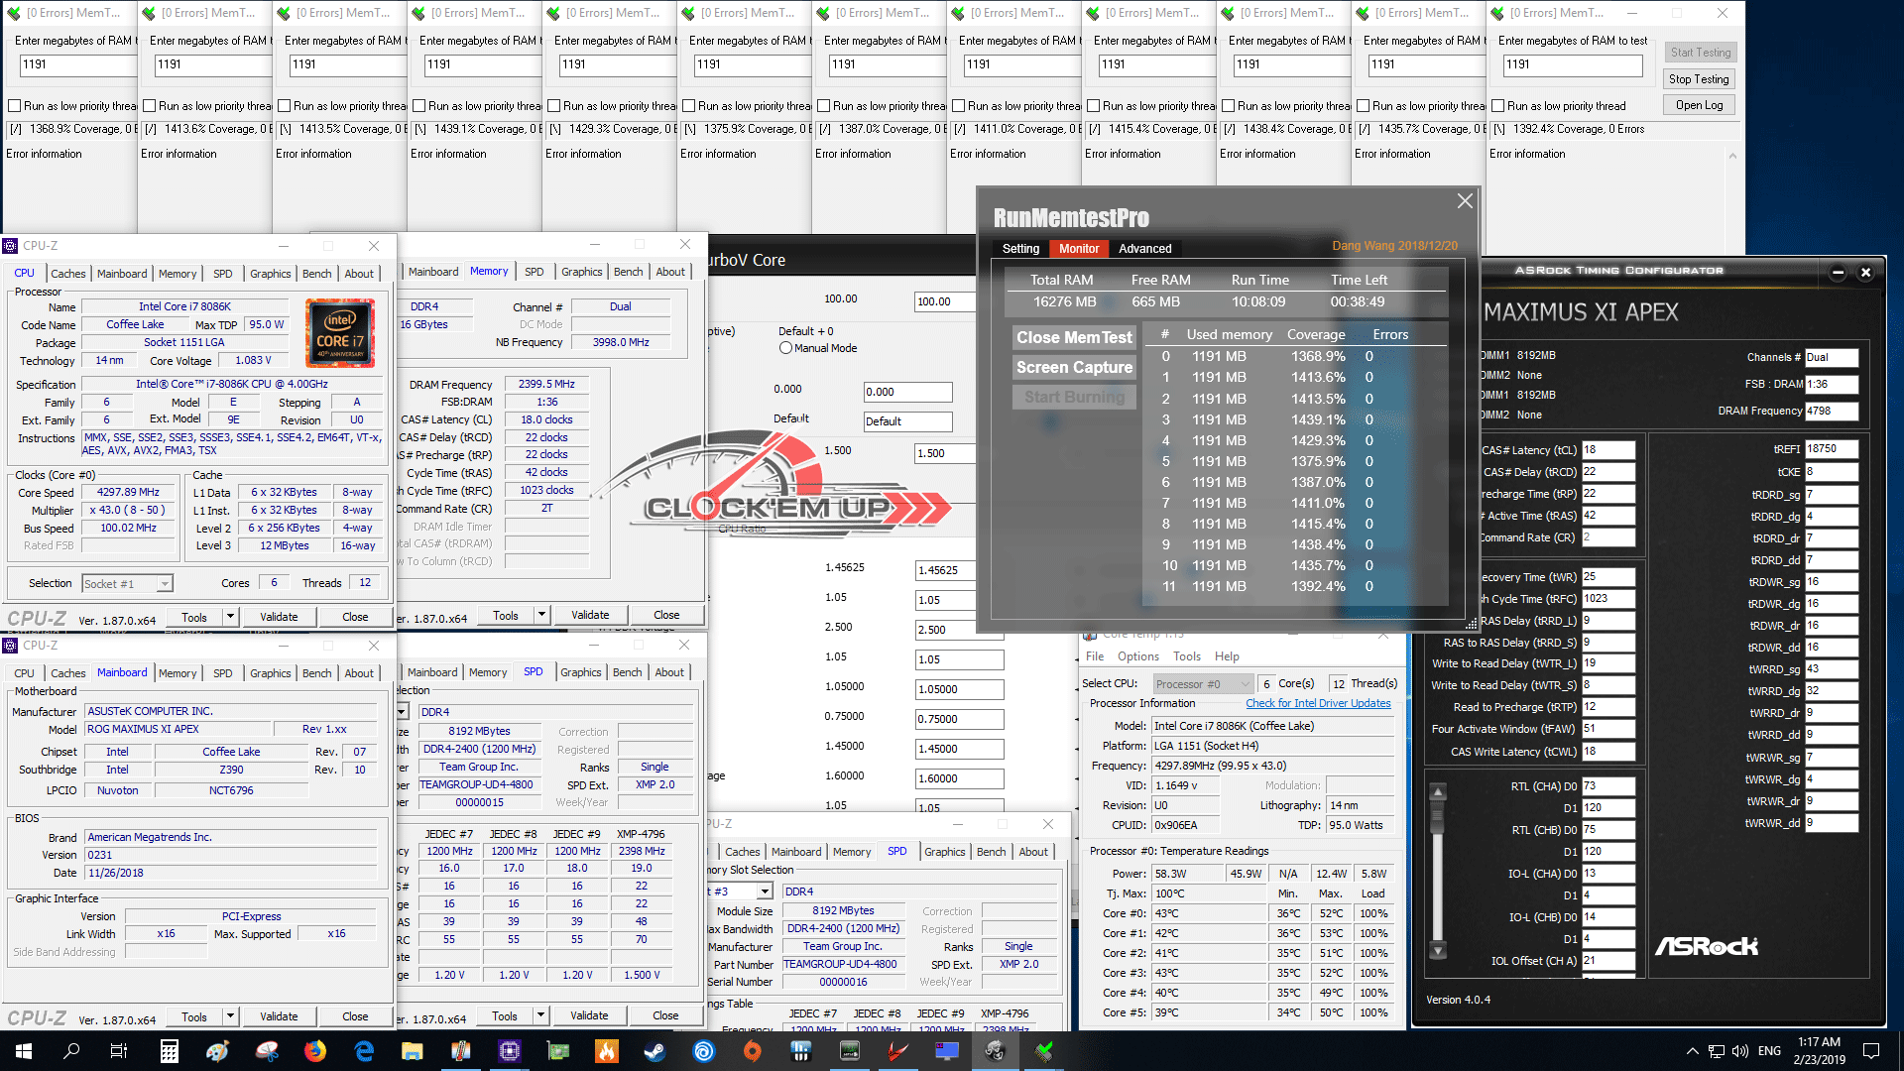Click the Screen Capture button
The width and height of the screenshot is (1904, 1071).
click(x=1074, y=367)
